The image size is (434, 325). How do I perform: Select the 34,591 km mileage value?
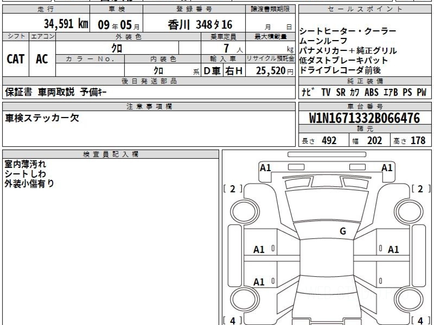pyautogui.click(x=66, y=24)
